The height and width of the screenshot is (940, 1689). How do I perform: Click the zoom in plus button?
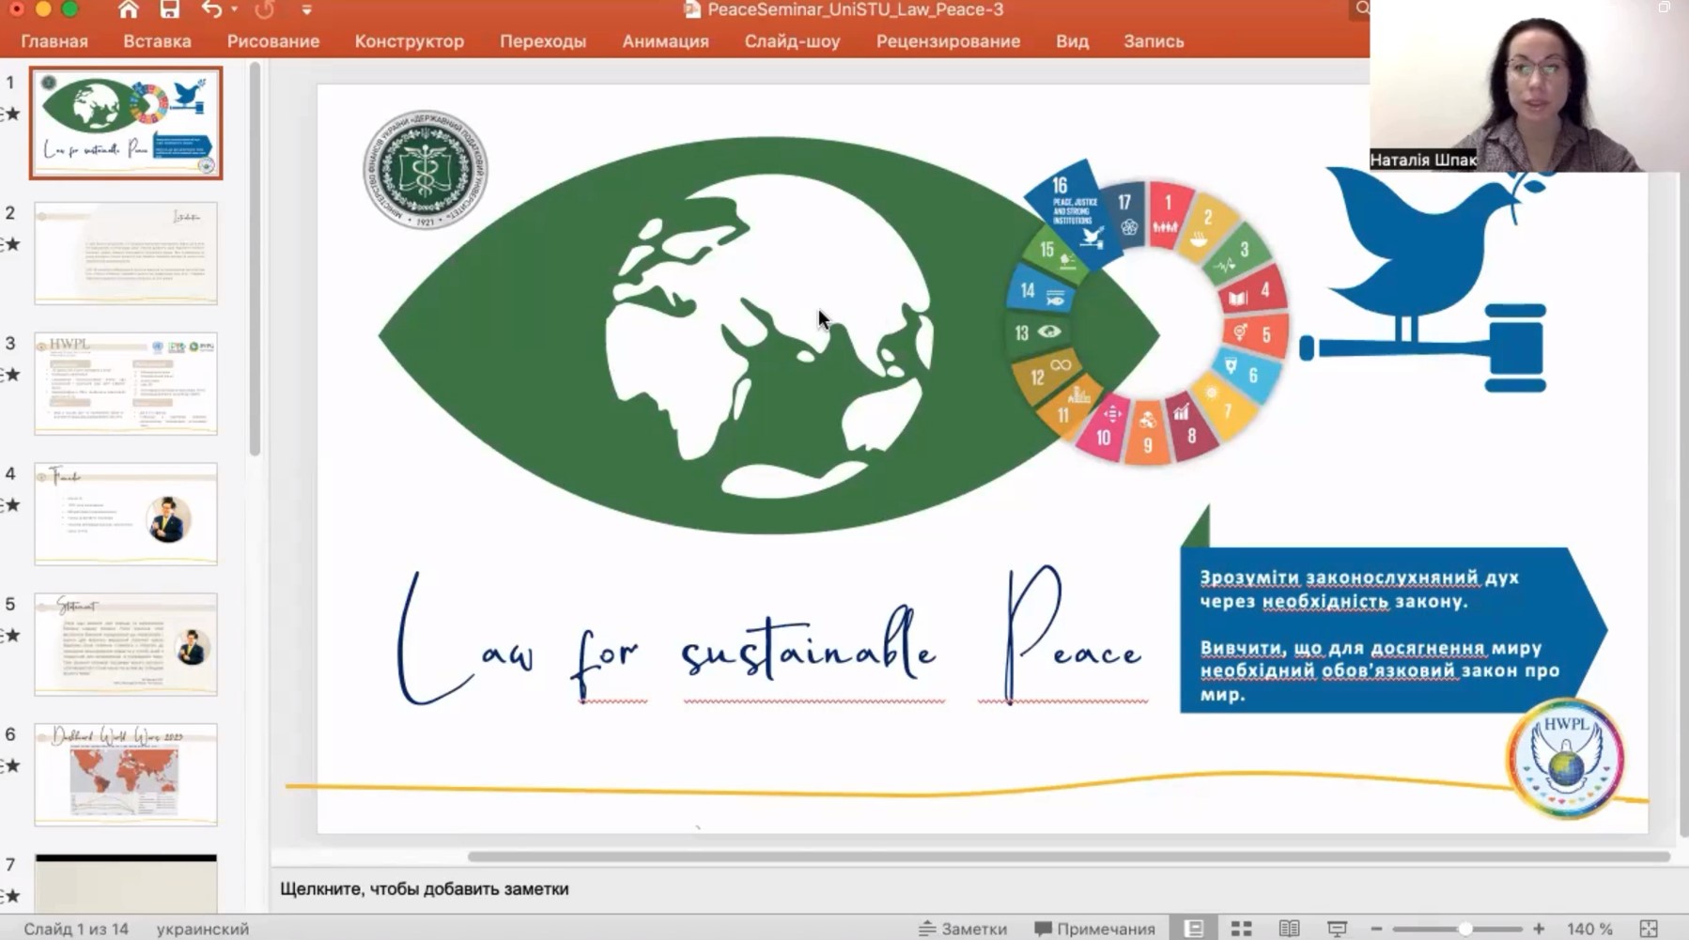pyautogui.click(x=1539, y=929)
